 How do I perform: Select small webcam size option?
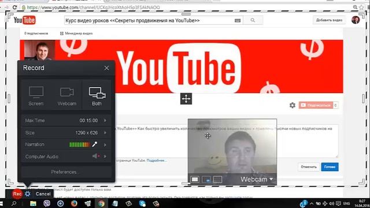point(195,180)
